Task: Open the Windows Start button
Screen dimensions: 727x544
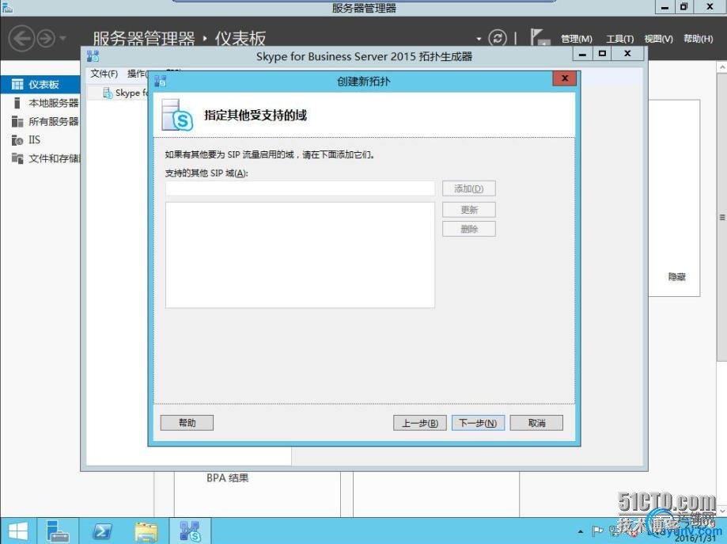Action: [17, 531]
